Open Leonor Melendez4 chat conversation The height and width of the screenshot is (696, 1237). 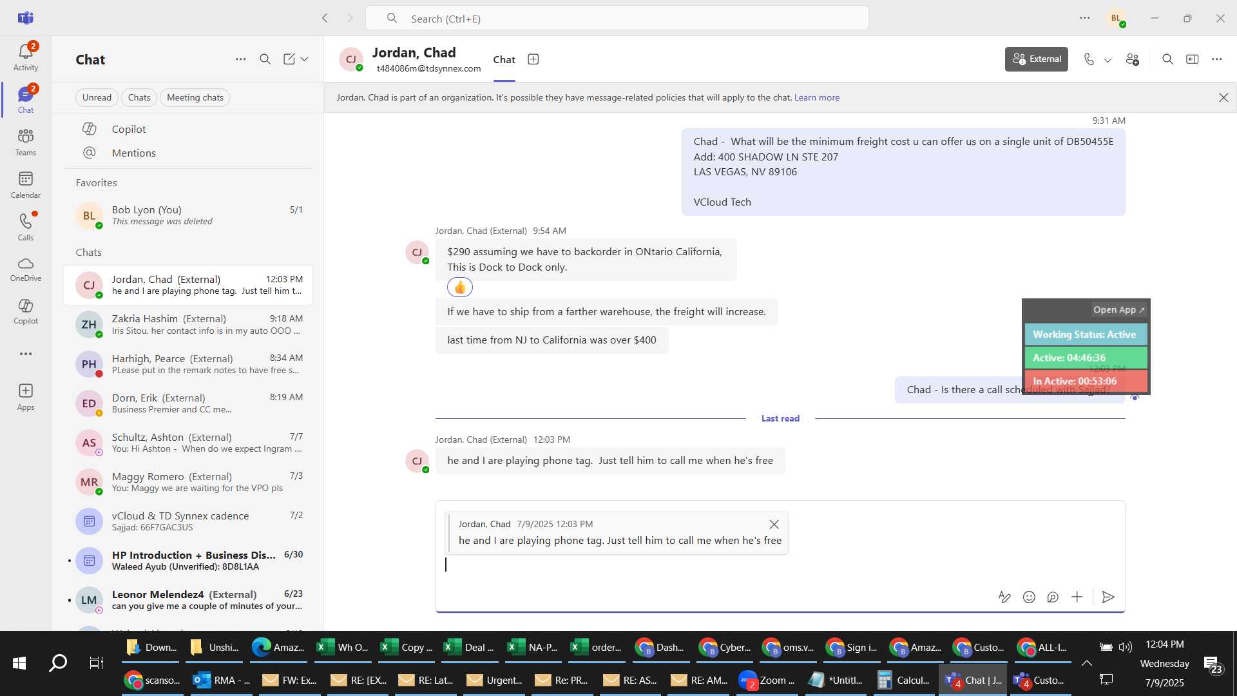point(187,599)
